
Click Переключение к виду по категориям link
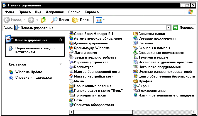point(36,50)
